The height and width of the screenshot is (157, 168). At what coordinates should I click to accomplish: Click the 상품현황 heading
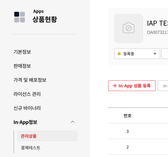45,20
